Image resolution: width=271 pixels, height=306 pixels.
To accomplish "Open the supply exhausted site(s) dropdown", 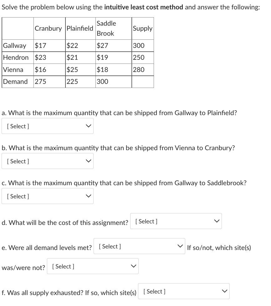I will [x=184, y=291].
